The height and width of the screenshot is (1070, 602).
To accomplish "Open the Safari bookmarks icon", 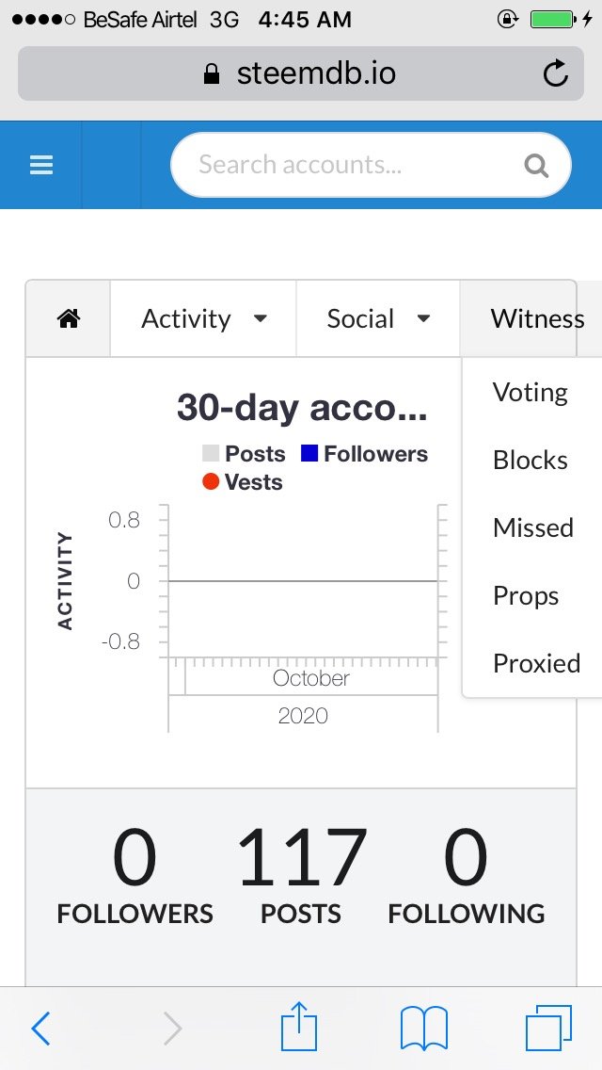I will 423,1028.
